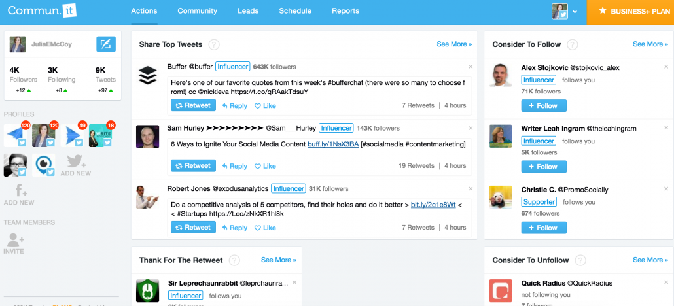Click the 3K Following stat
Screen dimensions: 674x306
62,75
